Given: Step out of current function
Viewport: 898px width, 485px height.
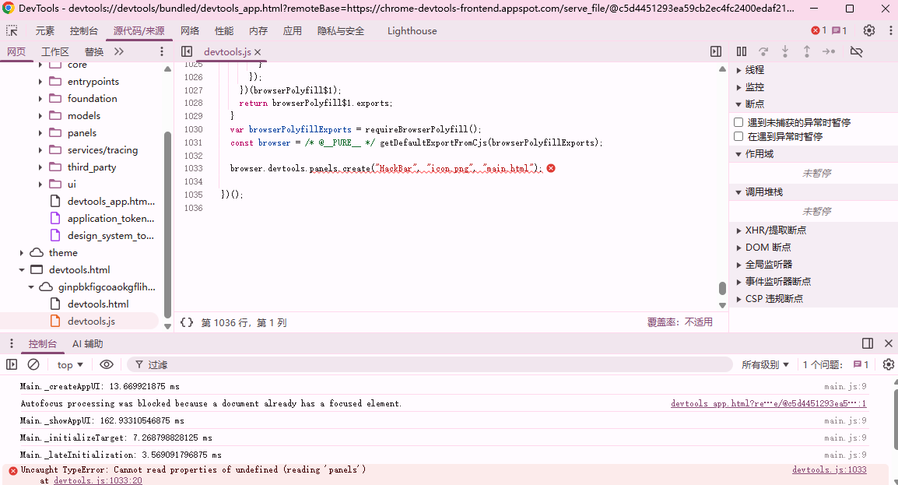Looking at the screenshot, I should (x=807, y=51).
